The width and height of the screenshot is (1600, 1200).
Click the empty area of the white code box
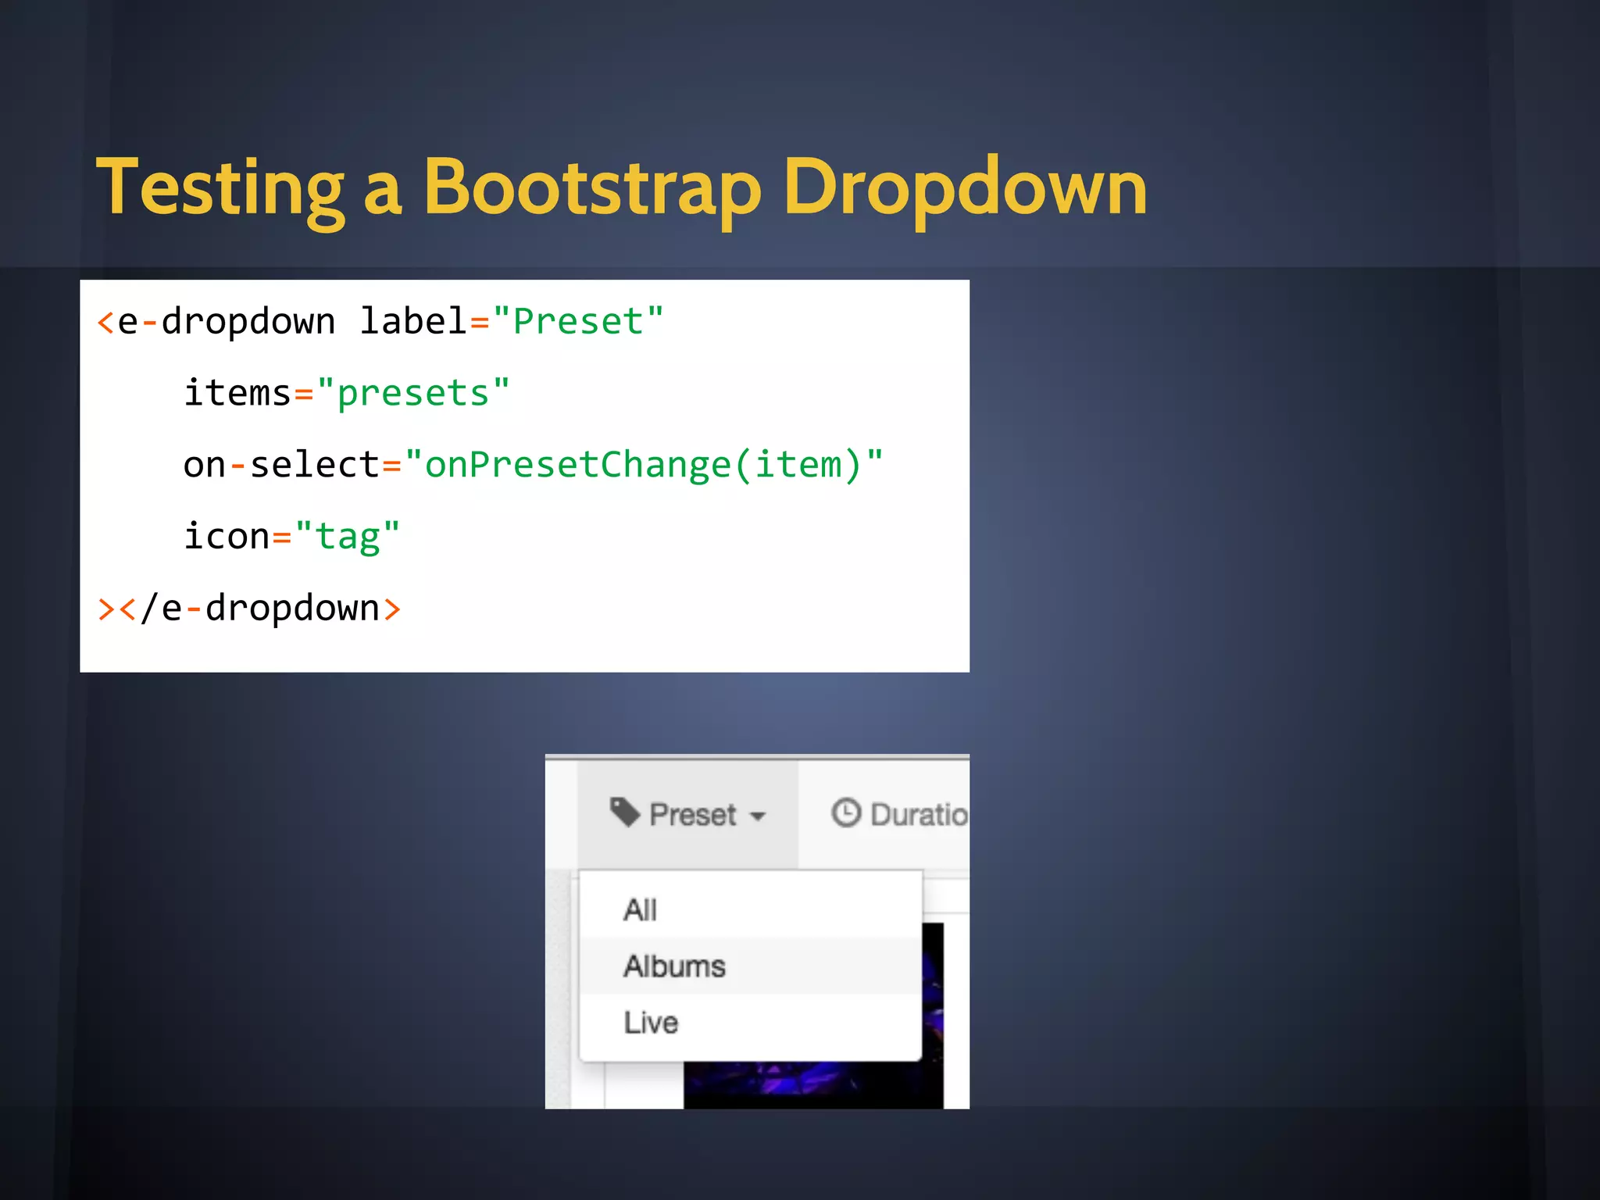tap(742, 578)
